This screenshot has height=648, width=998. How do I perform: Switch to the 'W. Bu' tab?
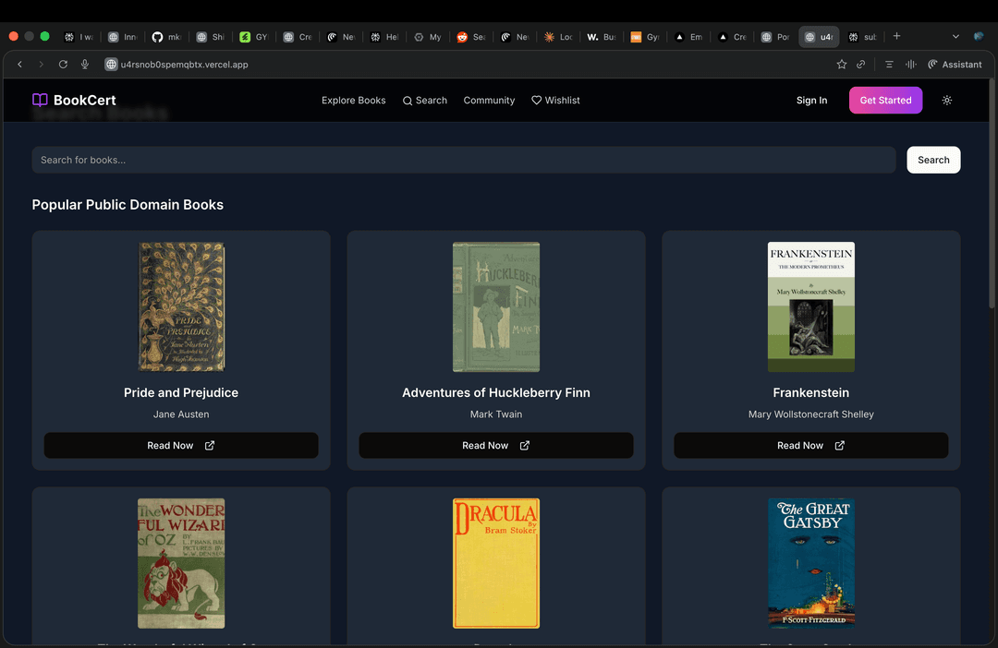point(602,37)
